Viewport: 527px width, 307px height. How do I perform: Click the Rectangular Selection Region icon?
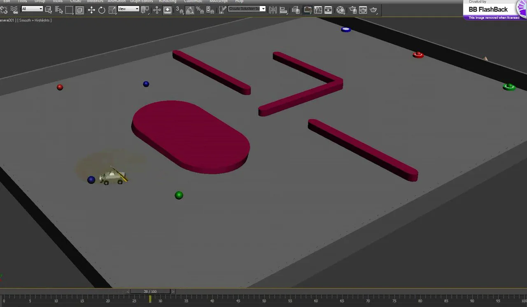pos(69,10)
